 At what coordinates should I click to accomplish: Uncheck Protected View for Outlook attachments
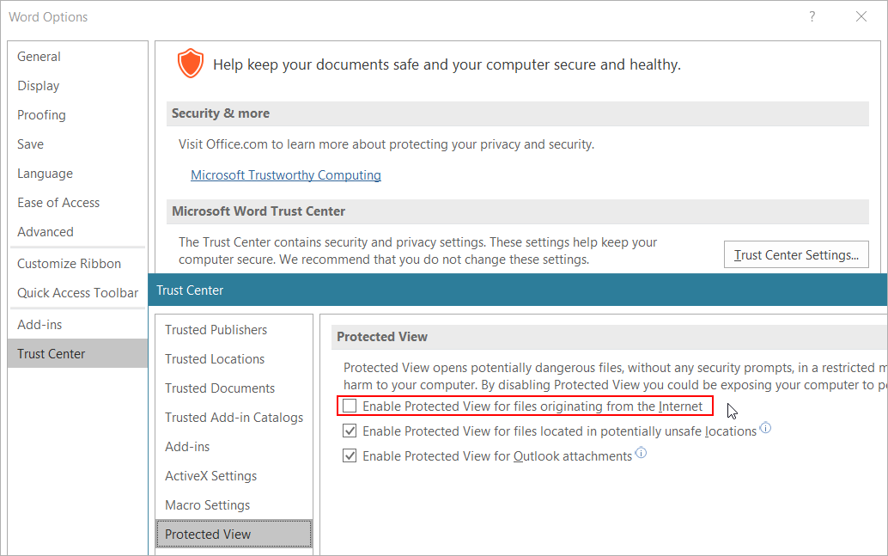350,455
